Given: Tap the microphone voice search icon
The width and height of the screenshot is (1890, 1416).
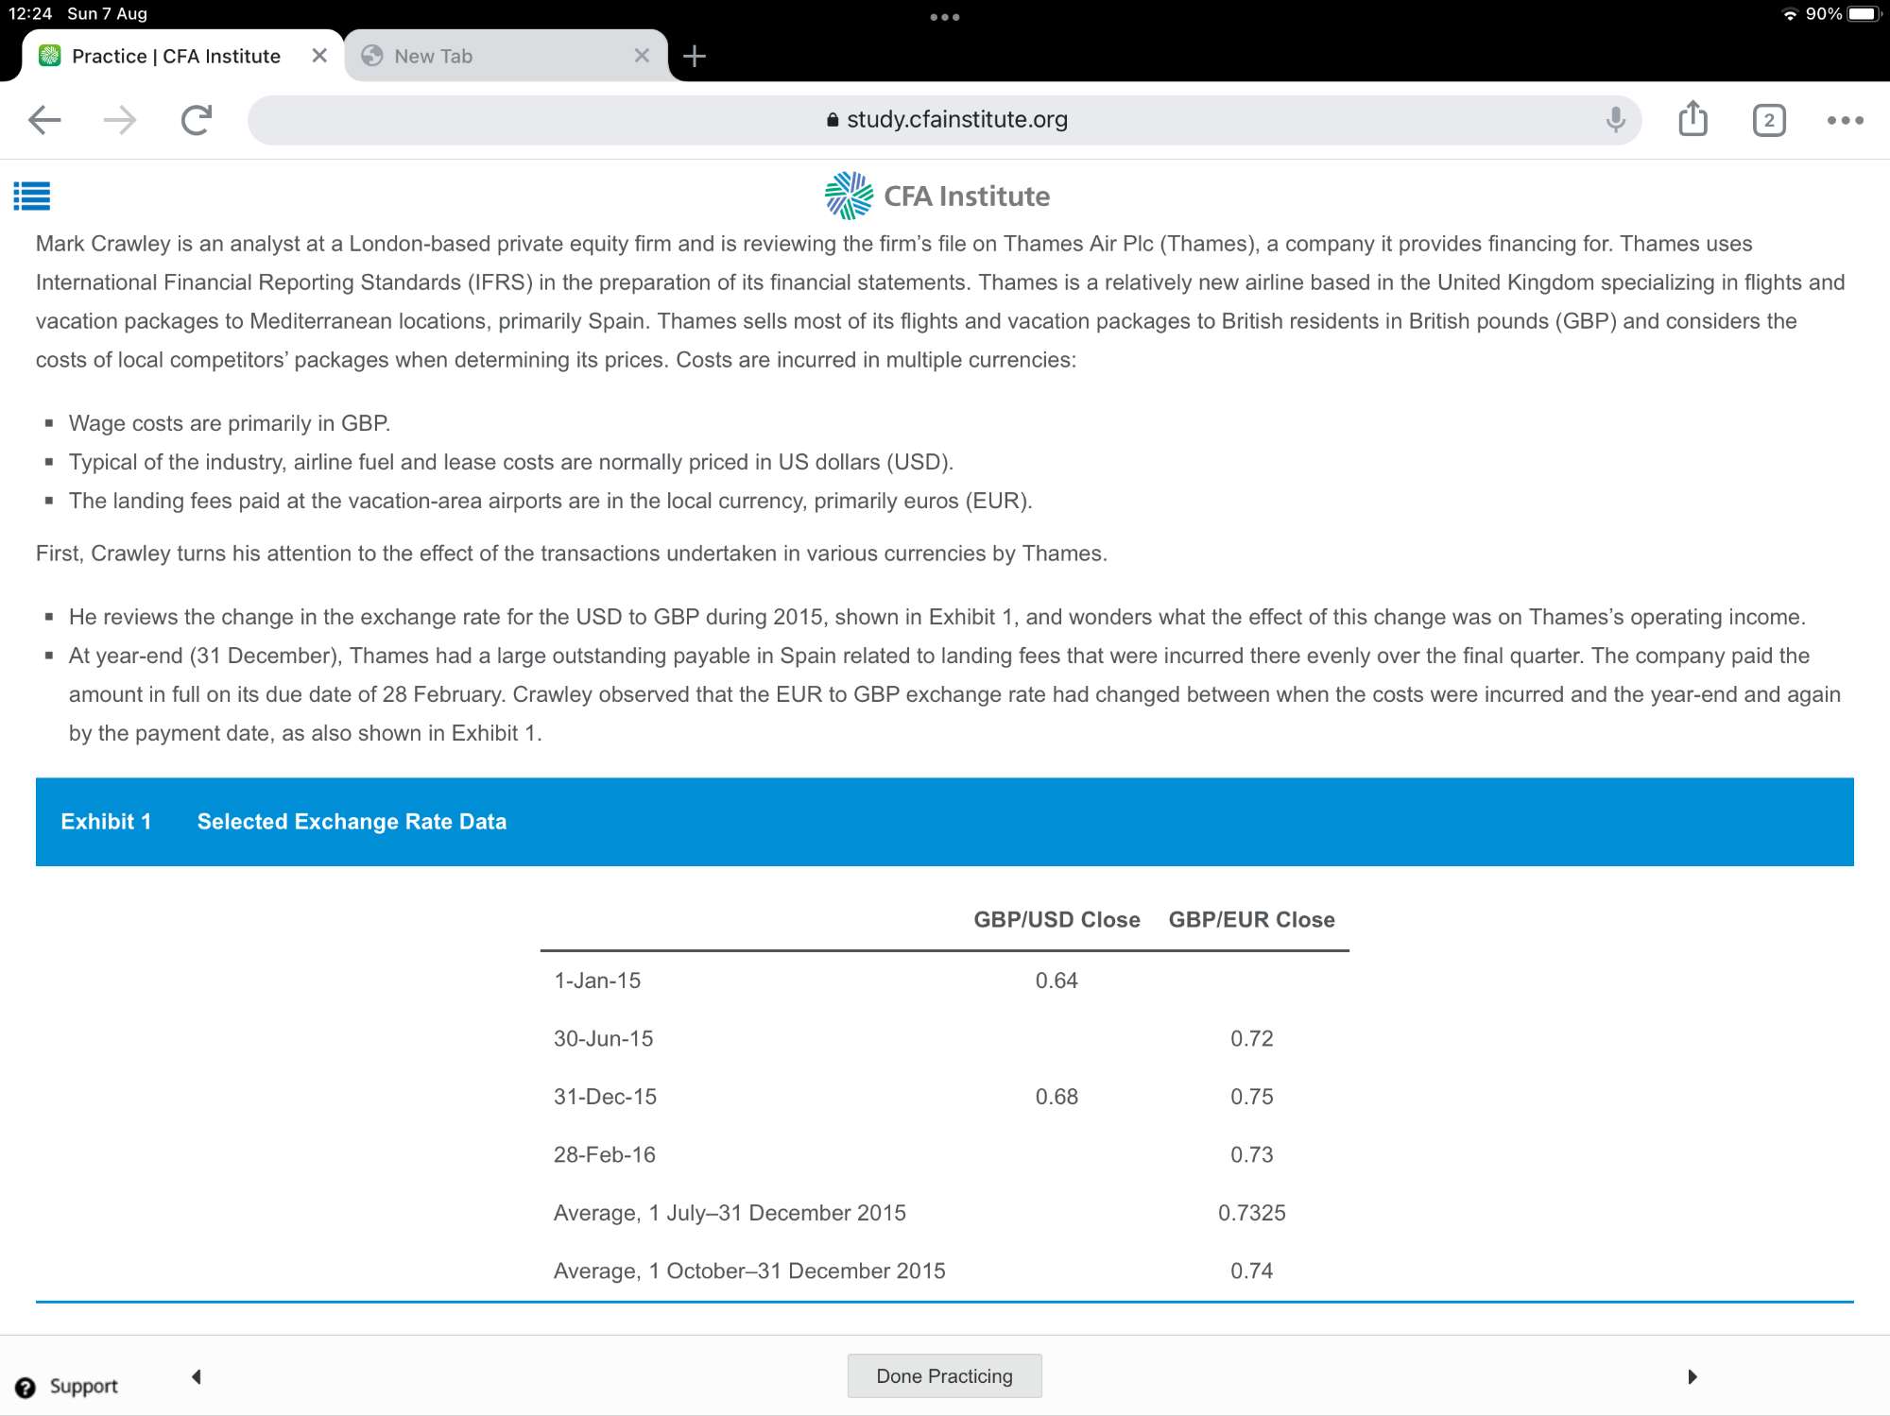Looking at the screenshot, I should tap(1616, 120).
